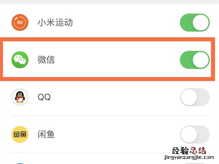Click empty space in the 微信 row
This screenshot has width=219, height=164.
click(117, 60)
